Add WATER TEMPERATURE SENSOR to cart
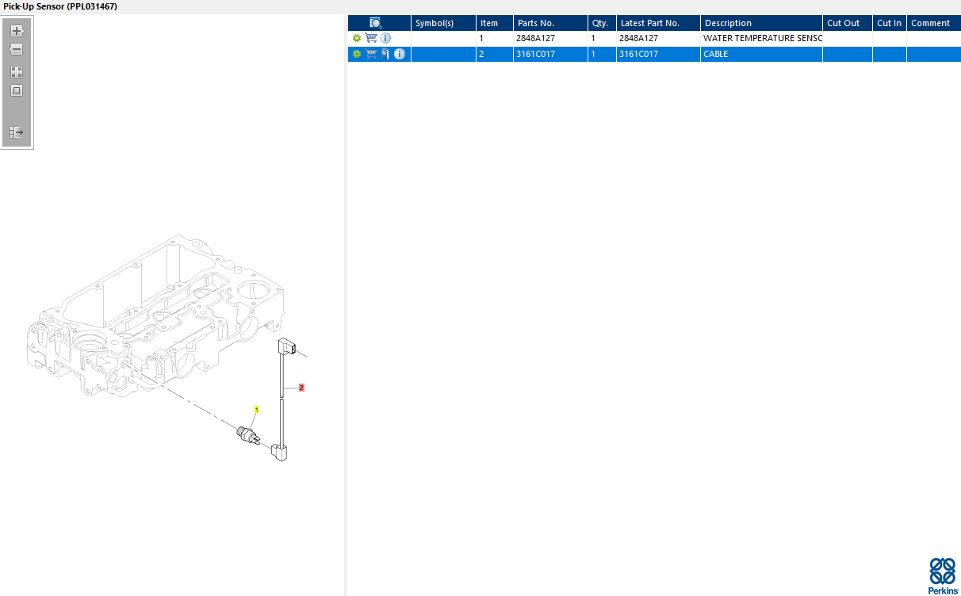 tap(370, 38)
